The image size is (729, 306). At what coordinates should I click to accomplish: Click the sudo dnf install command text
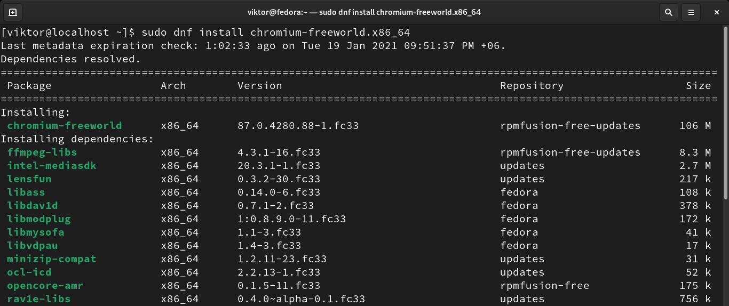point(275,33)
